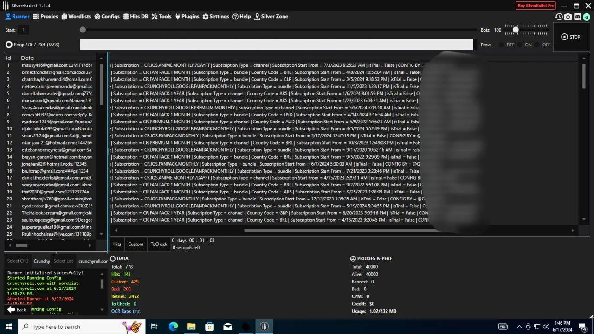Image resolution: width=594 pixels, height=334 pixels.
Task: Click the Bad: 208 statistic in DATA
Action: (x=121, y=289)
